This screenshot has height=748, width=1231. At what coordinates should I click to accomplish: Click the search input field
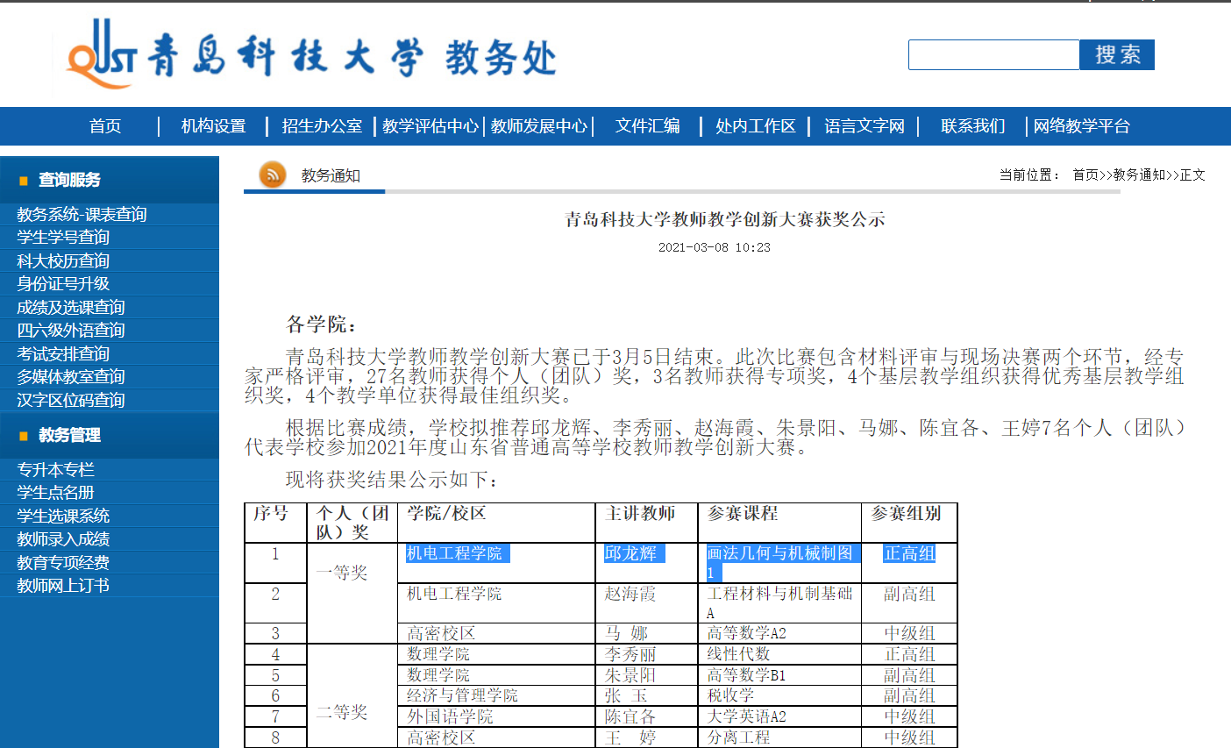coord(993,54)
